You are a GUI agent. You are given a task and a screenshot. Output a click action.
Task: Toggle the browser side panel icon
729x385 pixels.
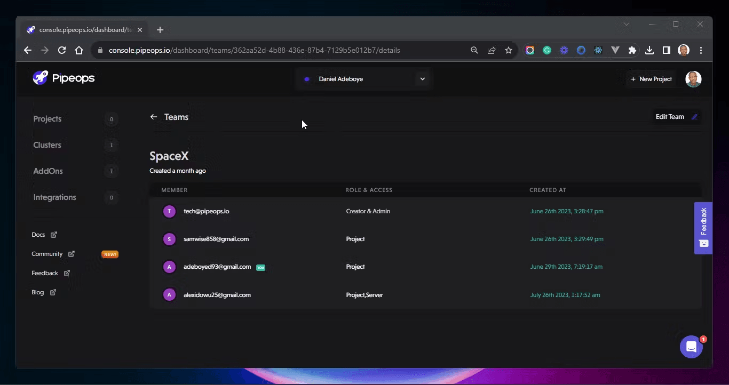(x=667, y=50)
